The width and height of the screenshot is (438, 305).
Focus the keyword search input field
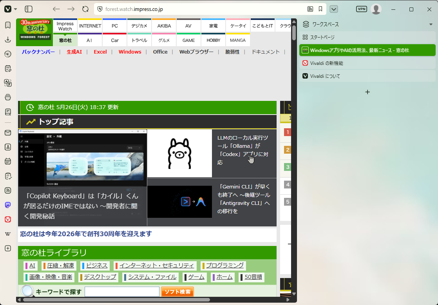pyautogui.click(x=122, y=292)
